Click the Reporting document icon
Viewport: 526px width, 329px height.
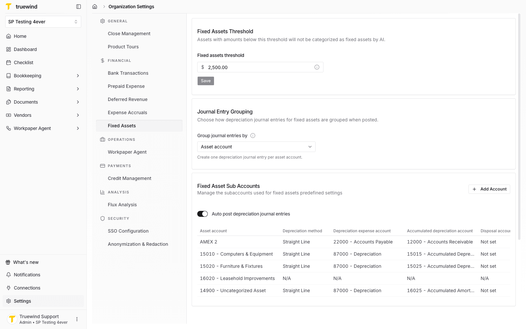[9, 89]
